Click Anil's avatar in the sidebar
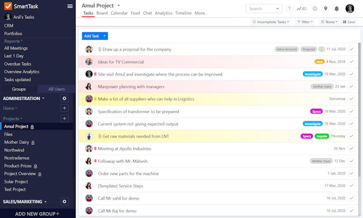 click(x=8, y=17)
